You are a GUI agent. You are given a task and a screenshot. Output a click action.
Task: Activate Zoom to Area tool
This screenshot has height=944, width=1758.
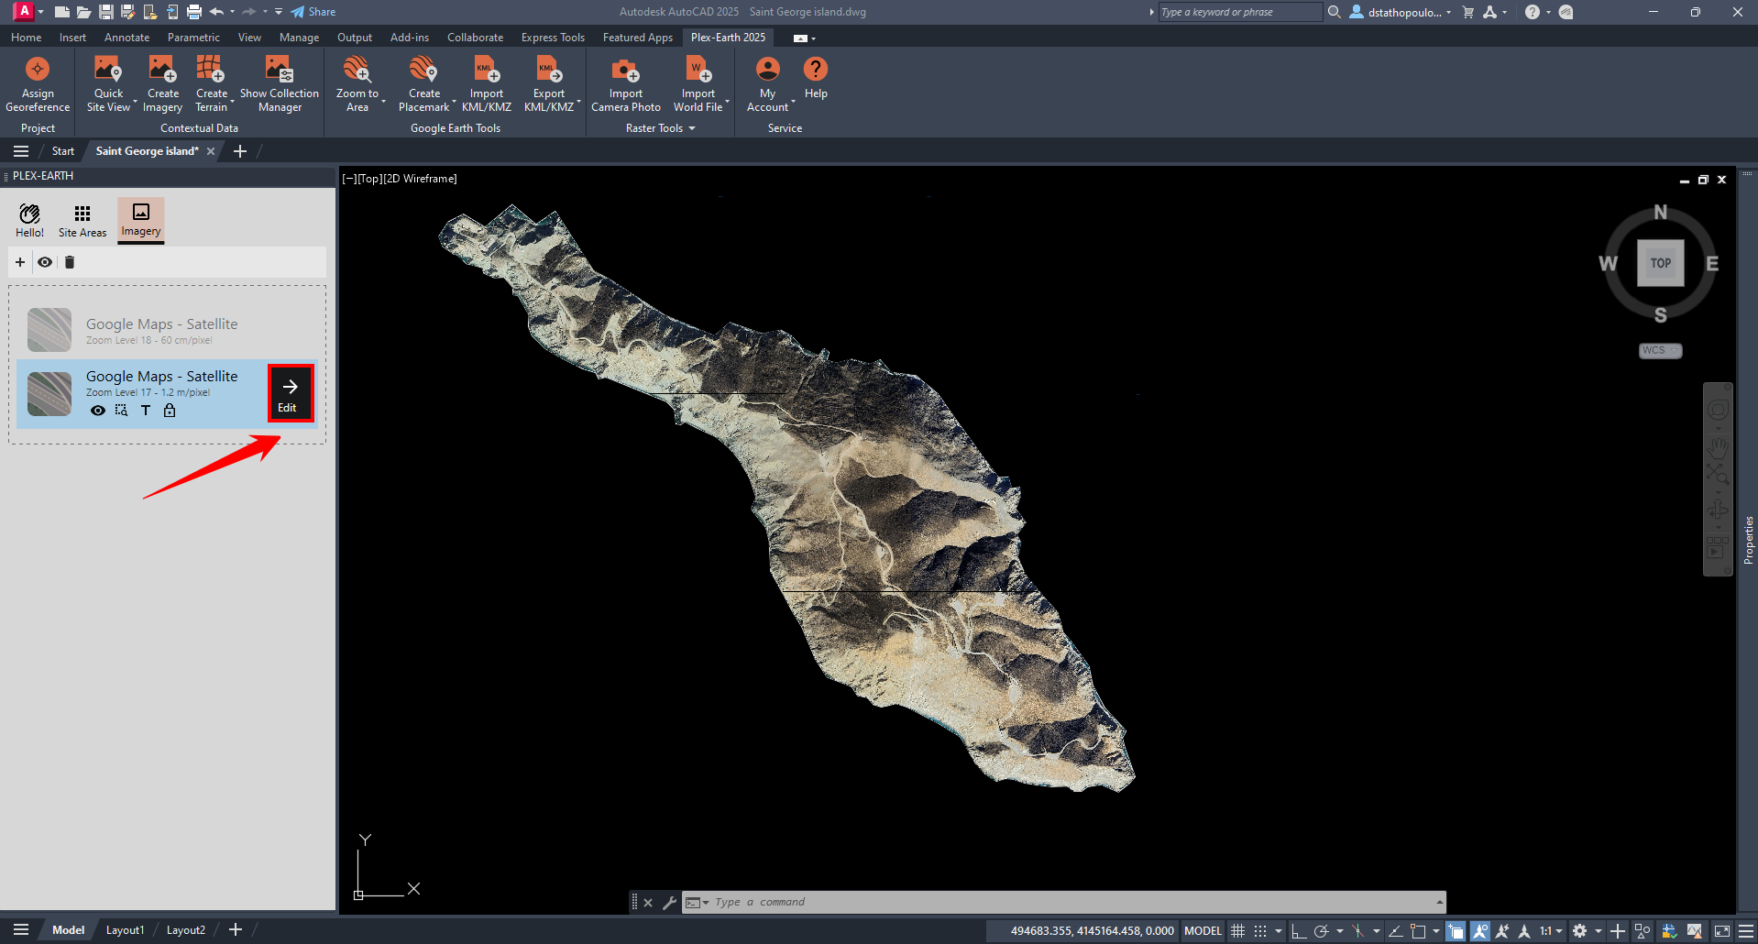pos(357,83)
